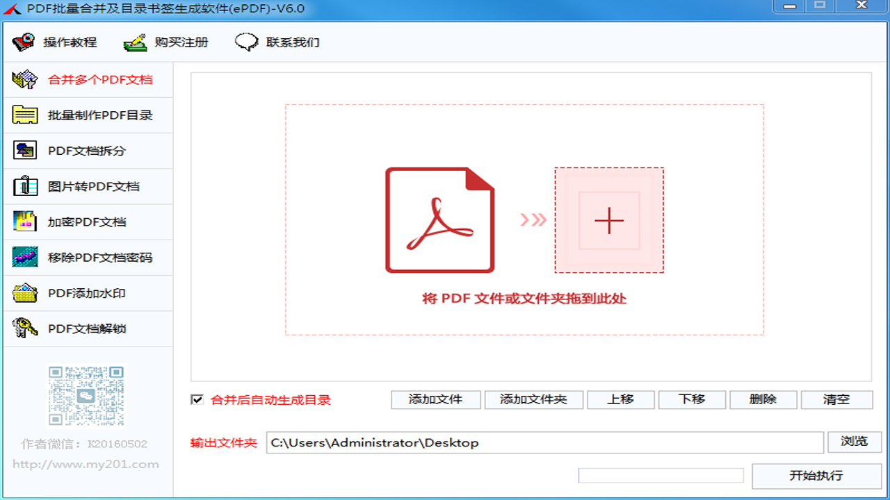Viewport: 890px width, 500px height.
Task: Click the PDF文档拆分 sidebar icon
Action: (25, 150)
